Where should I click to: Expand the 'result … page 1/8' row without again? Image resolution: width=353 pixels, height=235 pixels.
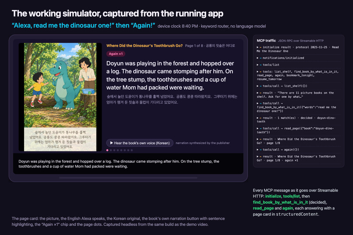point(298,141)
